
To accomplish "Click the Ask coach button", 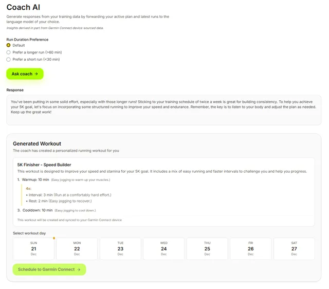I will (x=25, y=74).
